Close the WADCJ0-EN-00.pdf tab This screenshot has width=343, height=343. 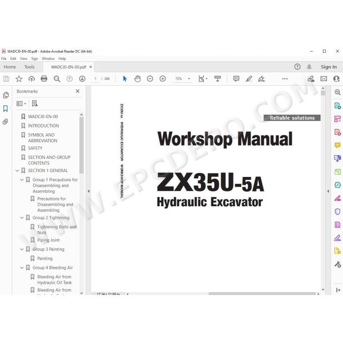pyautogui.click(x=91, y=67)
